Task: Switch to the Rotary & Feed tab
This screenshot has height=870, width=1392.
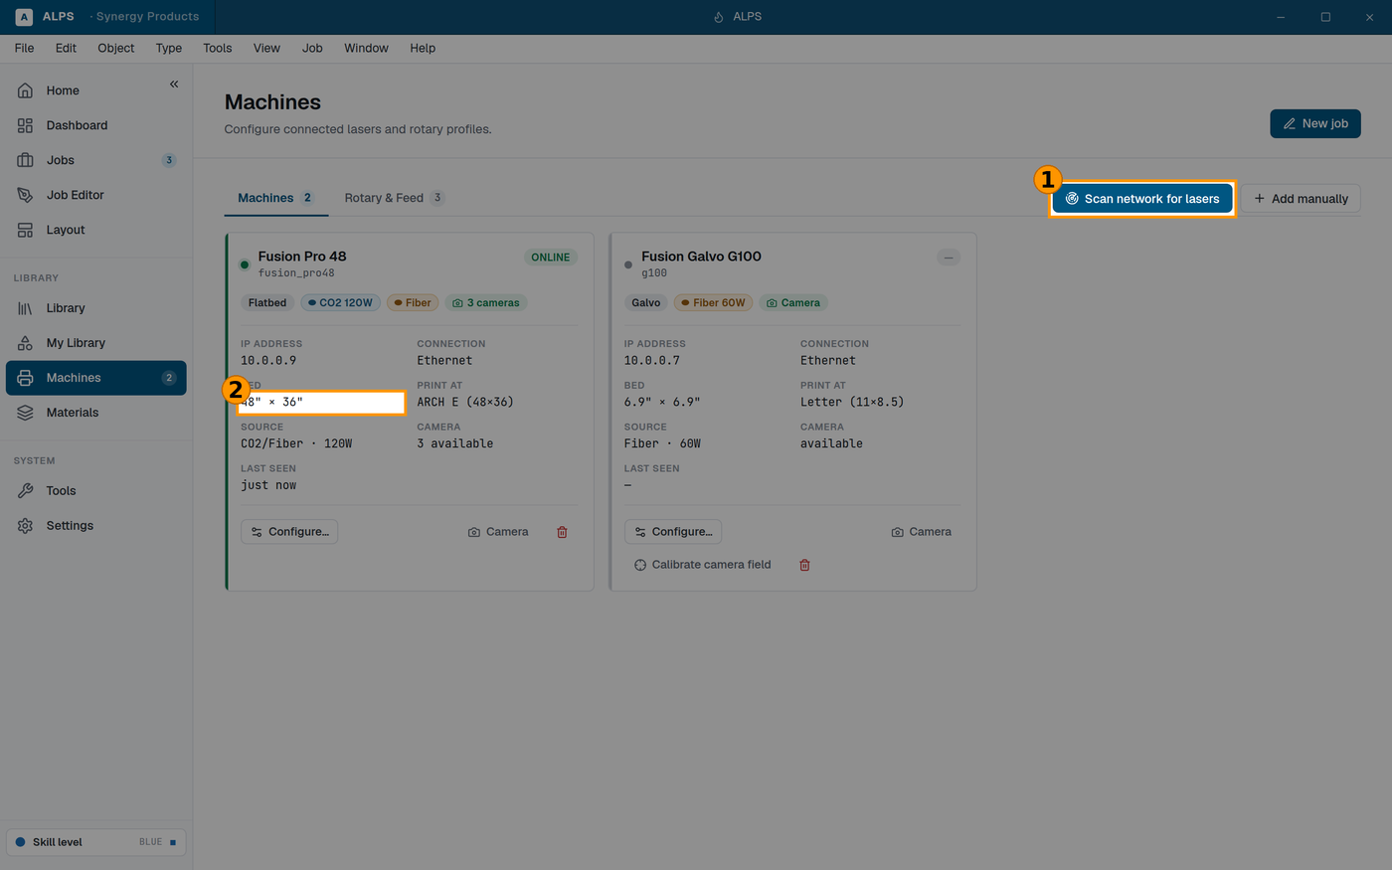Action: tap(394, 198)
